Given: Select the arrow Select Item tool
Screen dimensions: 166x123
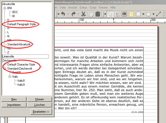Looking at the screenshot, I should tap(110, 14).
